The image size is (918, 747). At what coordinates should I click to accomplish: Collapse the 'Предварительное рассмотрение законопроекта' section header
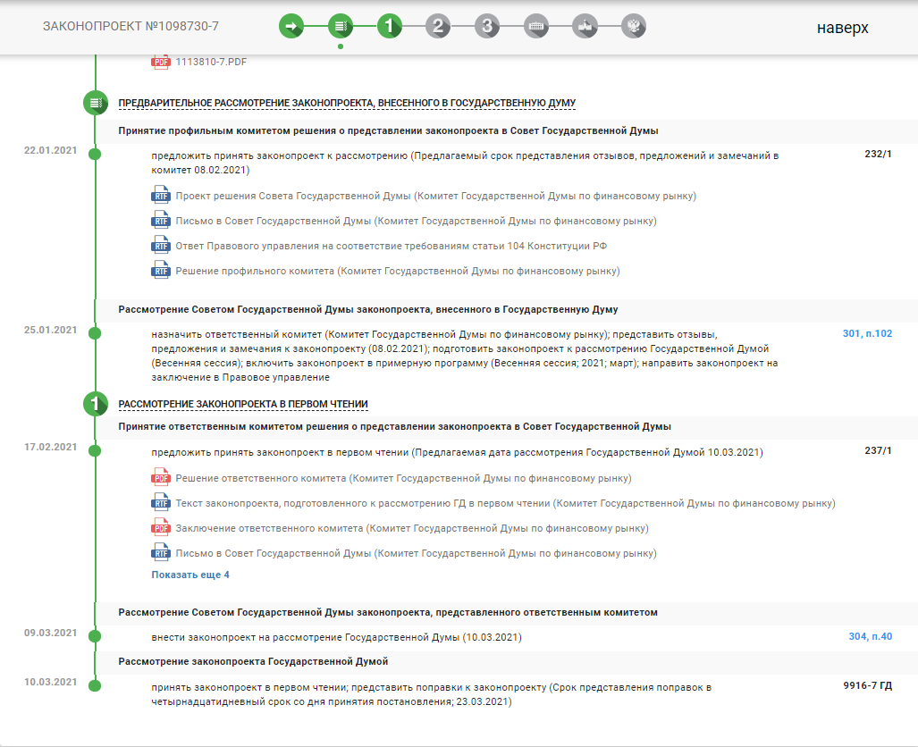[347, 104]
